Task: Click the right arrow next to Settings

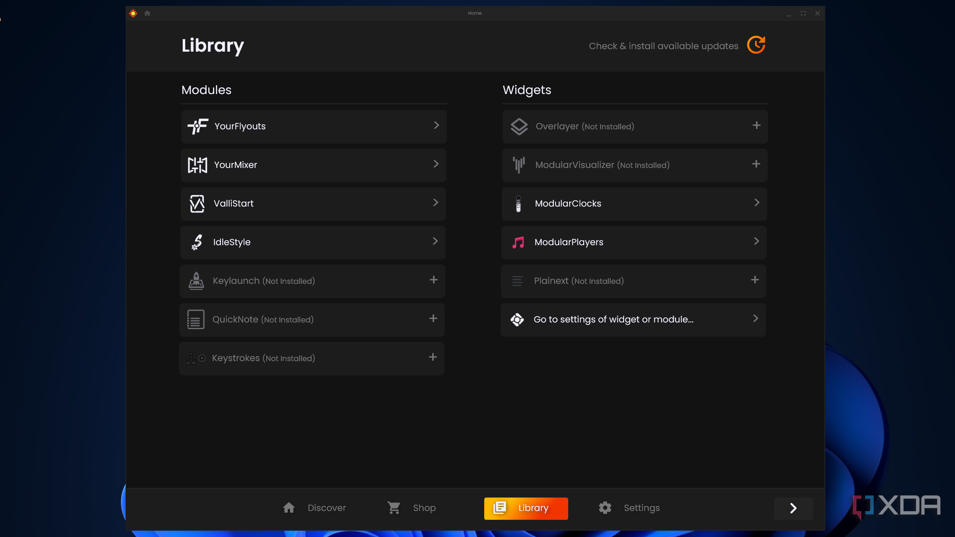Action: point(793,508)
